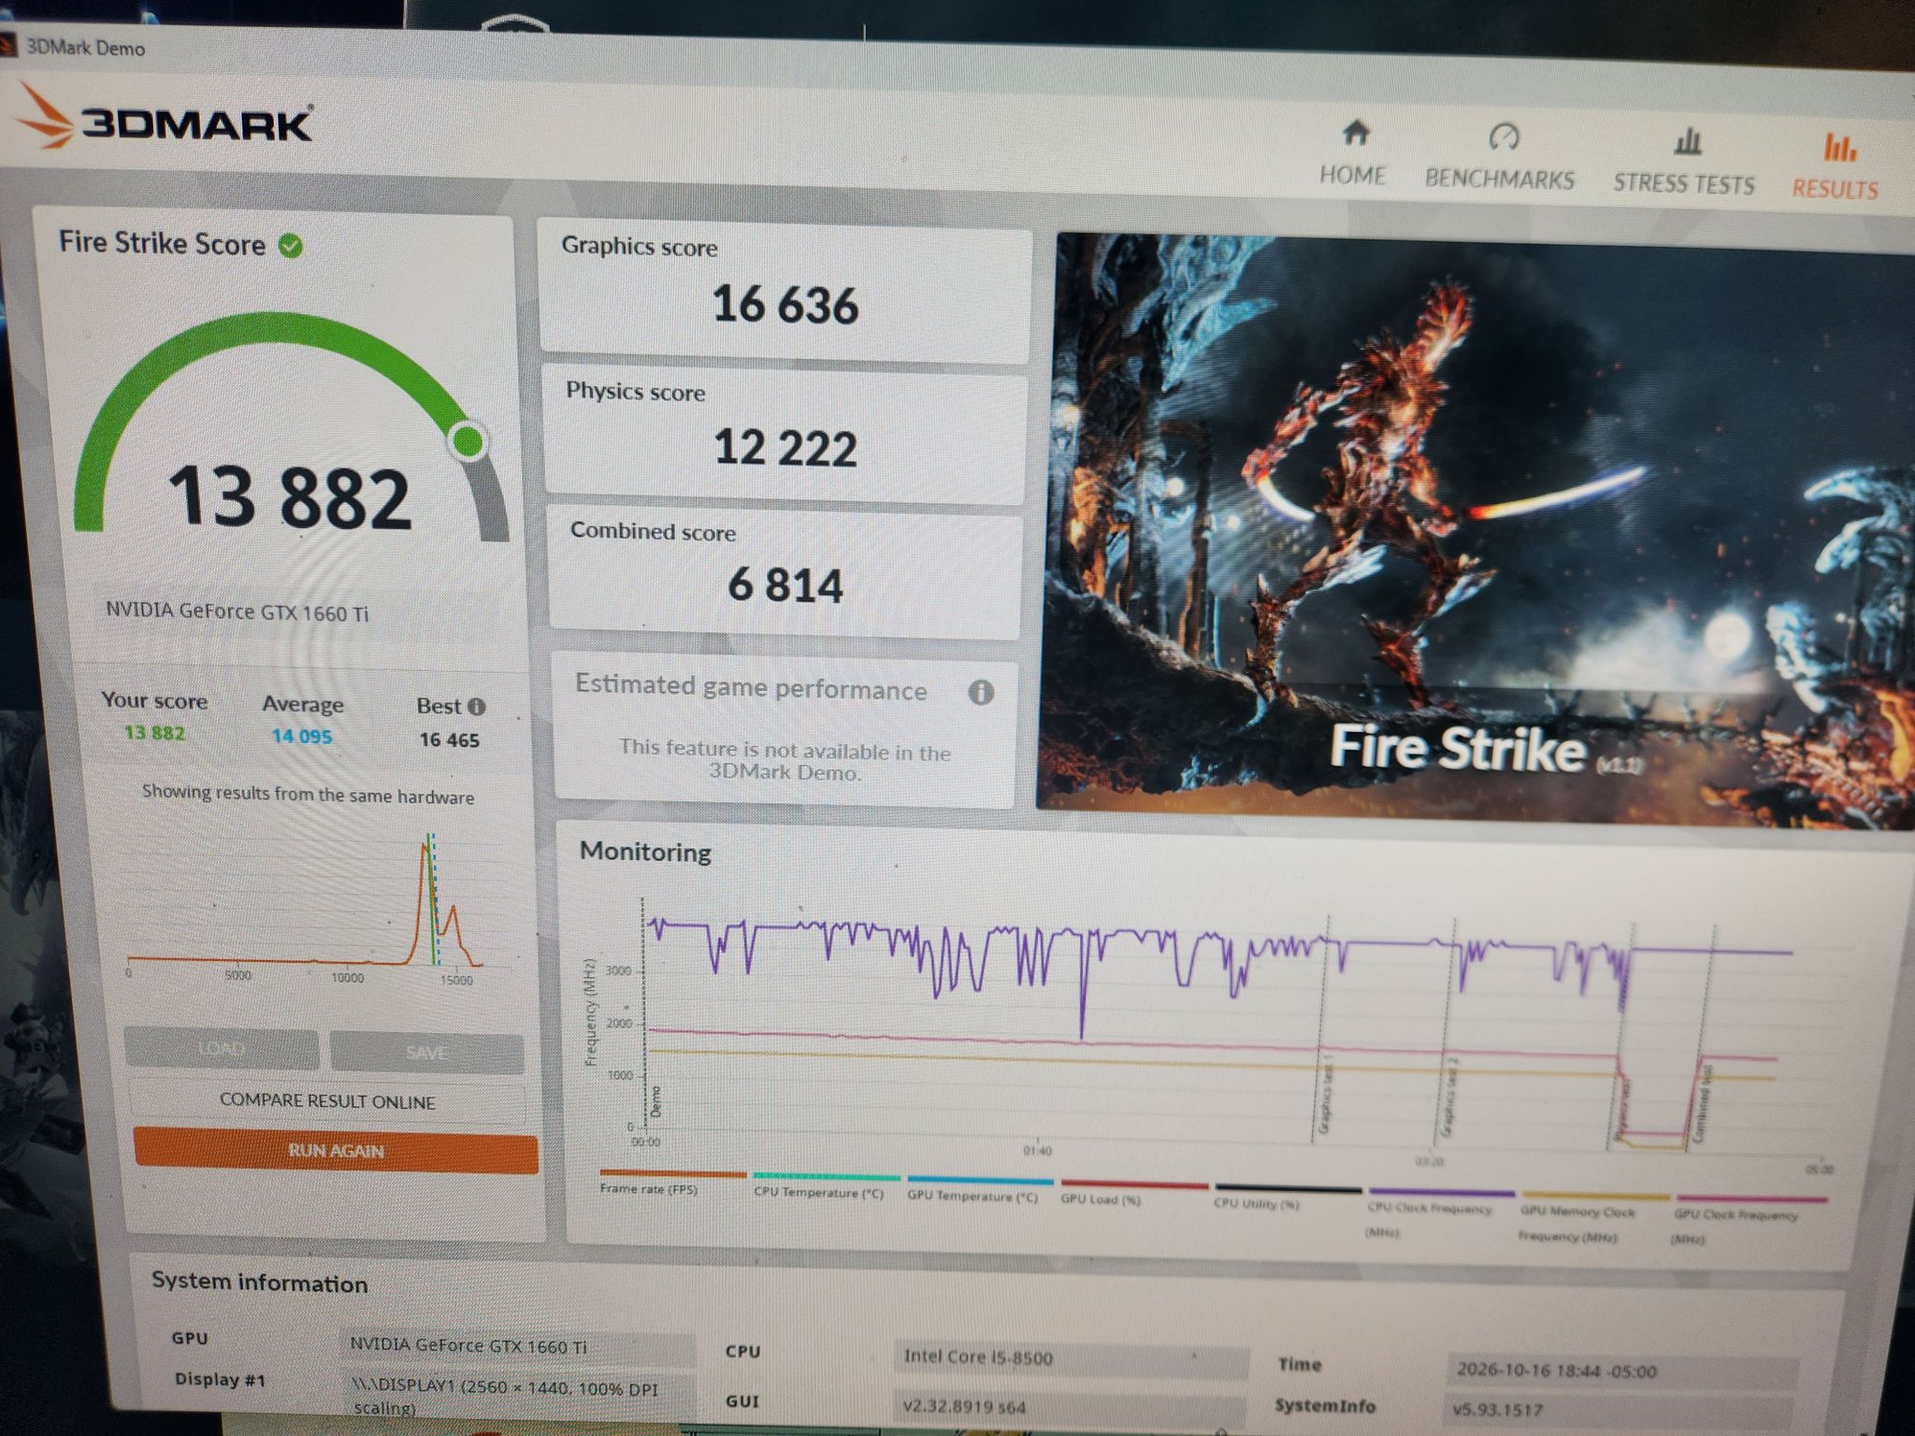1915x1436 pixels.
Task: Click info icon next to Best score
Action: [476, 707]
